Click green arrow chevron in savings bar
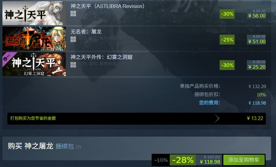This screenshot has height=167, width=276. click(x=217, y=118)
